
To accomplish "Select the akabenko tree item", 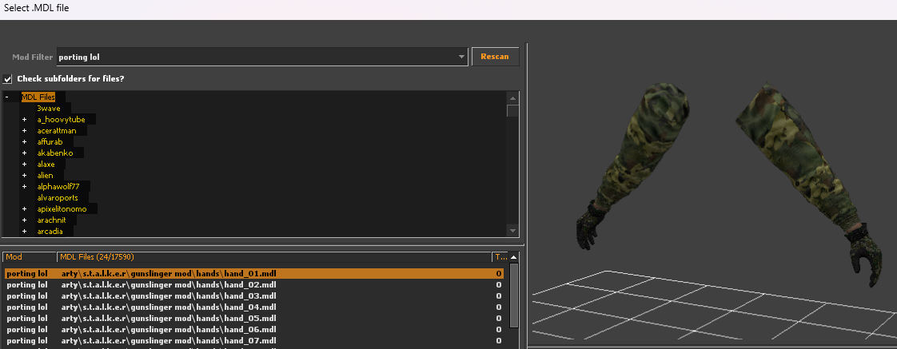I will [55, 153].
